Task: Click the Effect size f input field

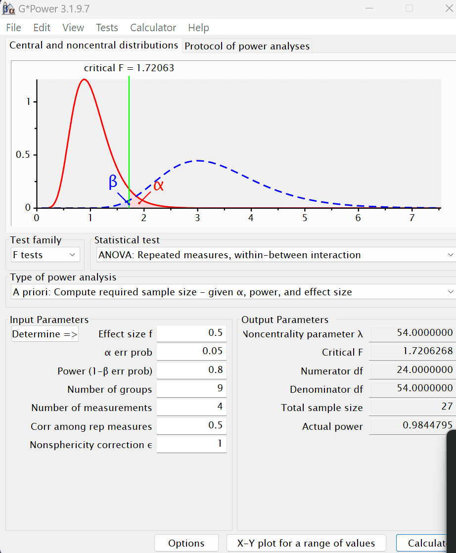Action: click(191, 333)
